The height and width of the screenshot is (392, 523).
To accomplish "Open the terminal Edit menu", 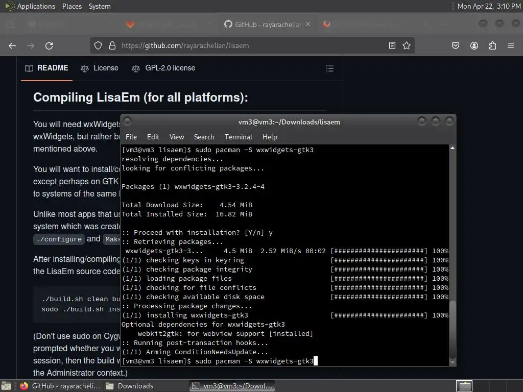I will tap(153, 137).
